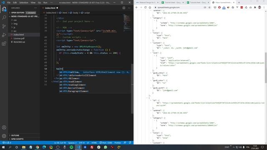Switch to the first Tutorial sheet Chrome tab

tap(172, 2)
